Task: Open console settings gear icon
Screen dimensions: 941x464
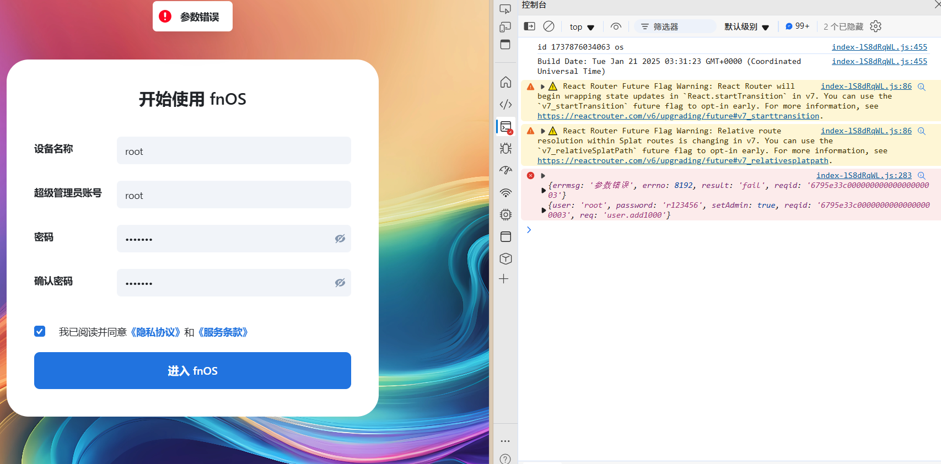Action: pyautogui.click(x=875, y=26)
